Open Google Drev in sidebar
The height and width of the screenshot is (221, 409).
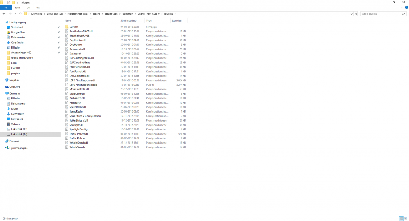[x=18, y=32]
